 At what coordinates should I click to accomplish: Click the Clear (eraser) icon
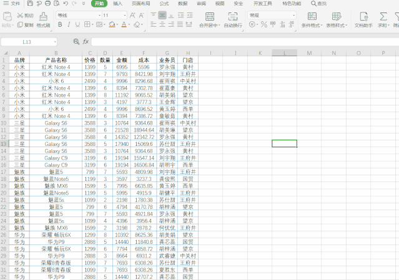tap(137, 25)
